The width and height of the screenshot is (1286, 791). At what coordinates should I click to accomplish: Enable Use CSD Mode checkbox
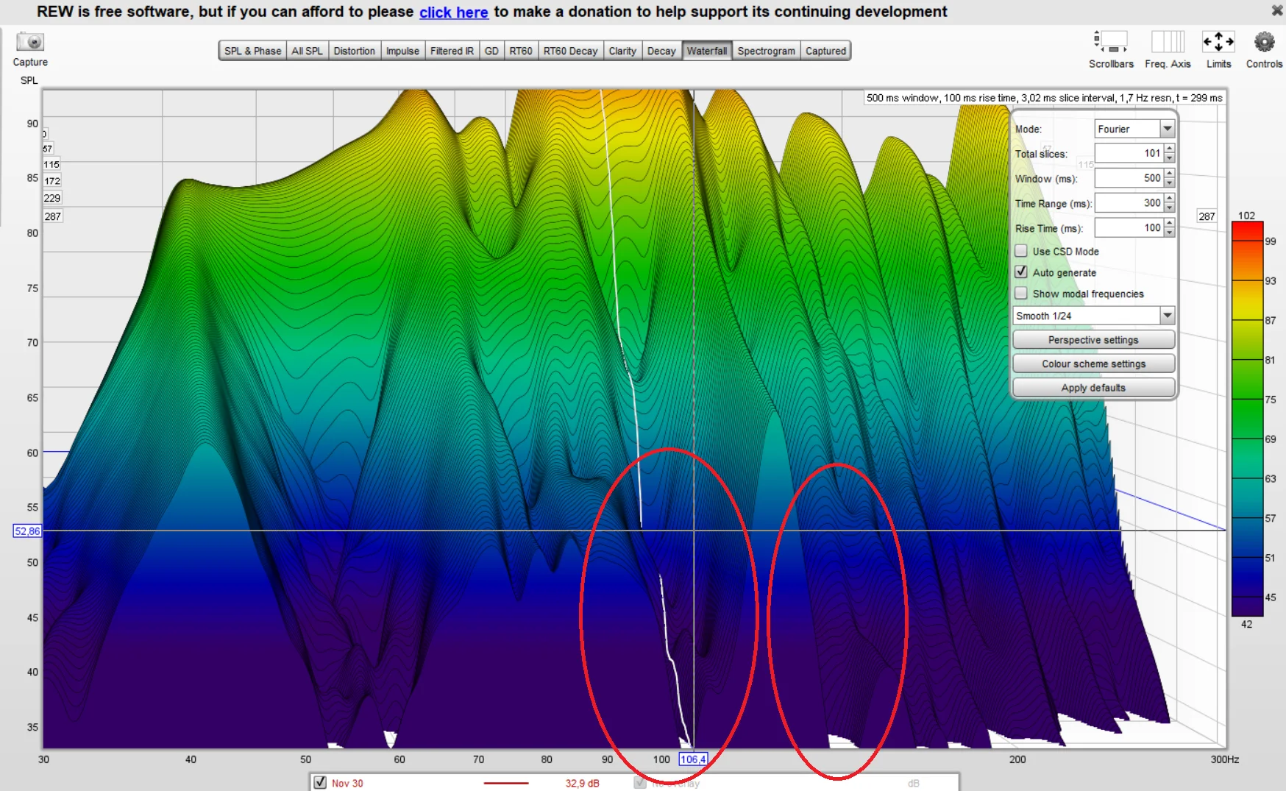pyautogui.click(x=1021, y=251)
